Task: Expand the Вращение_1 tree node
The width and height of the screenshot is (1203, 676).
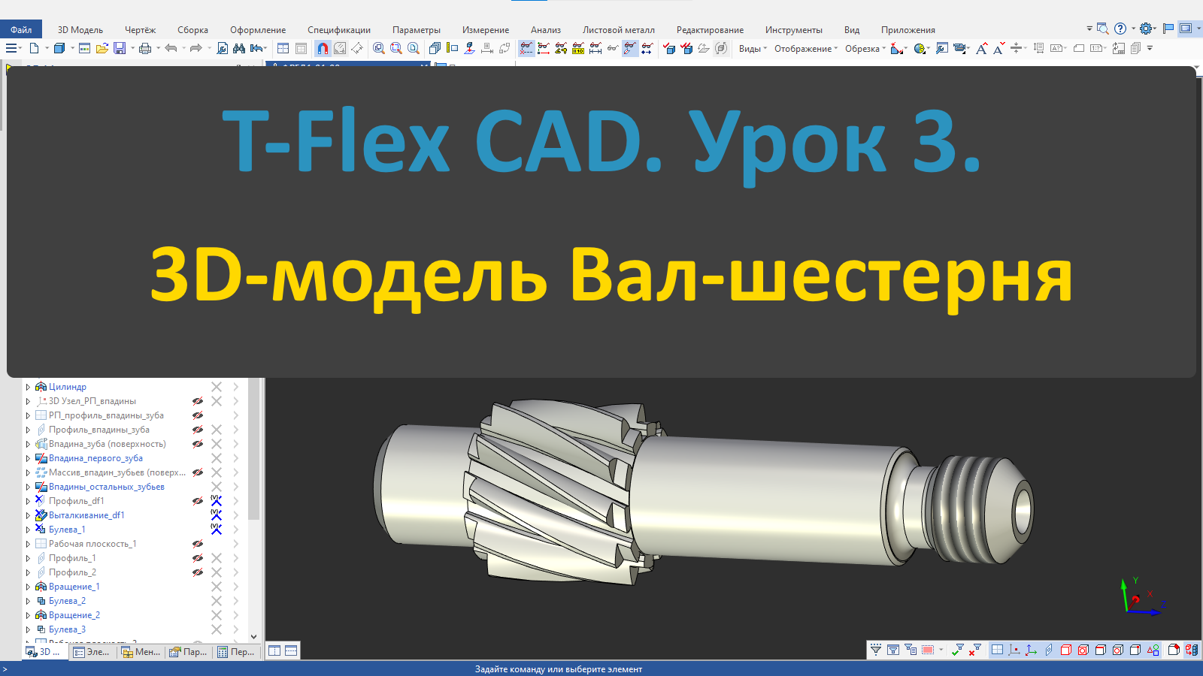Action: point(29,587)
